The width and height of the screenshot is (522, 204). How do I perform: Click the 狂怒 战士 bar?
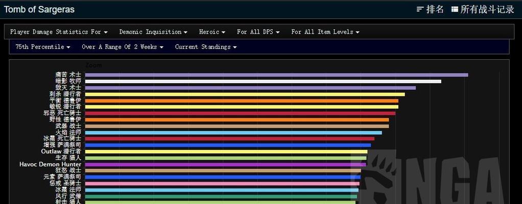[x=223, y=171]
